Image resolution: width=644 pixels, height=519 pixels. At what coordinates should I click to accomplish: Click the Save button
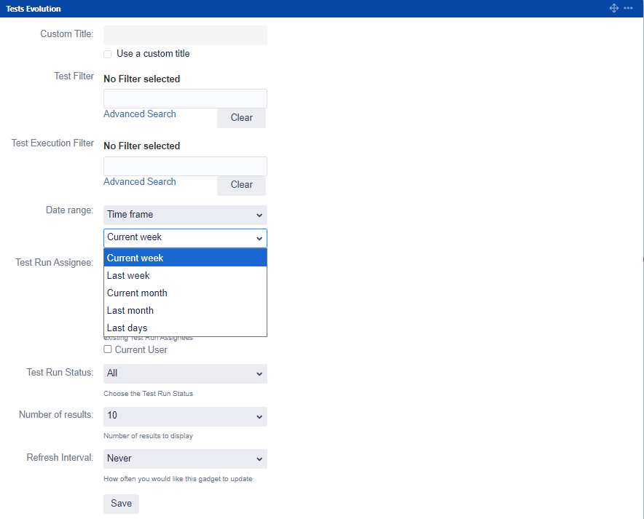click(121, 504)
